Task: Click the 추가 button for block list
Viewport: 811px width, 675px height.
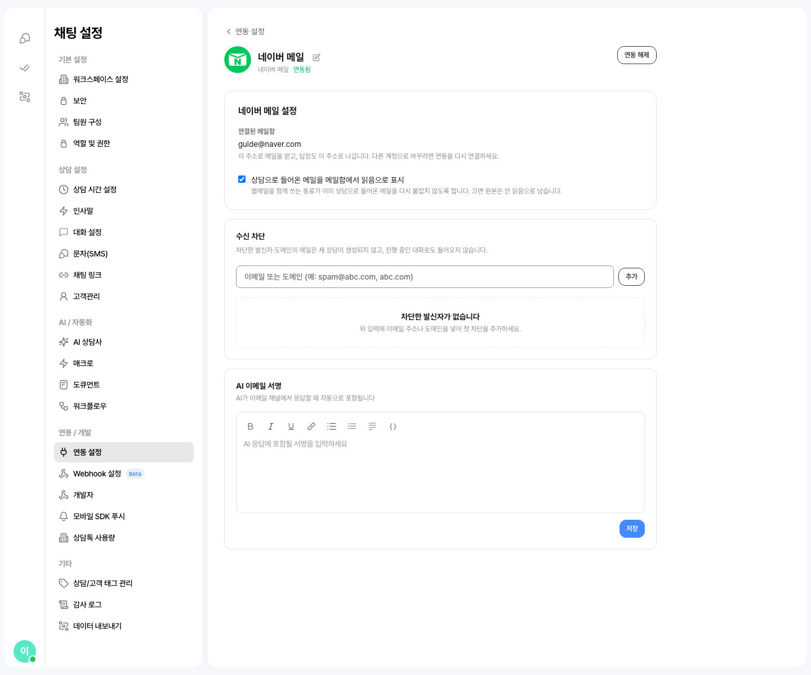Action: click(631, 277)
